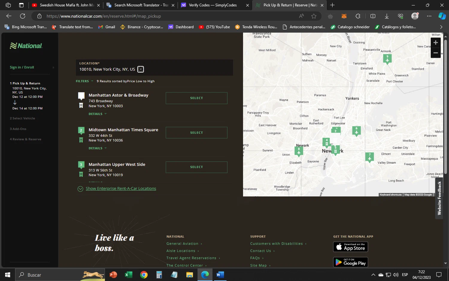Zoom in on the map
This screenshot has height=281, width=449.
tap(436, 43)
